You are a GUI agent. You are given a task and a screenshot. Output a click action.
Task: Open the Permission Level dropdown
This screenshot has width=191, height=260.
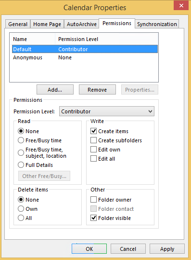pyautogui.click(x=107, y=111)
